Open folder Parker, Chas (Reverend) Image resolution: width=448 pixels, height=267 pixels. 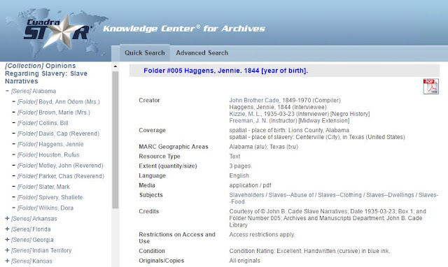pyautogui.click(x=61, y=176)
